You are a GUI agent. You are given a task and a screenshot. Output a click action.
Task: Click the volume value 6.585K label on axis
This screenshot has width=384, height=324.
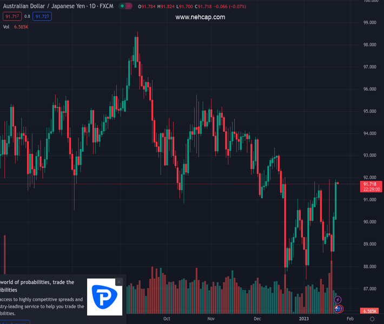370,311
